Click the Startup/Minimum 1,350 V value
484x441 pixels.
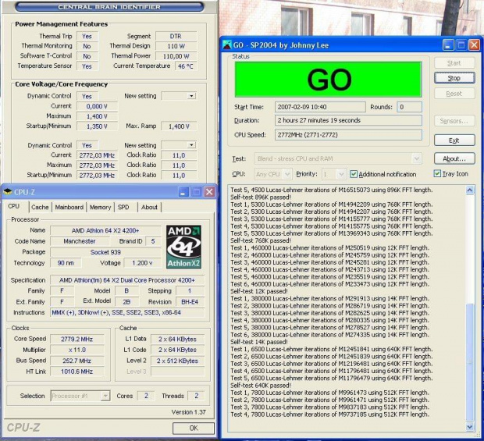[x=97, y=126]
